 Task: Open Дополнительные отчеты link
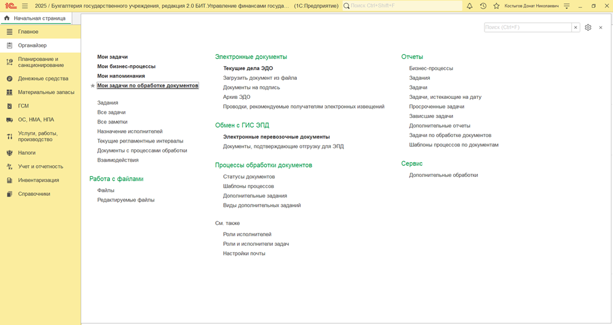pyautogui.click(x=440, y=126)
